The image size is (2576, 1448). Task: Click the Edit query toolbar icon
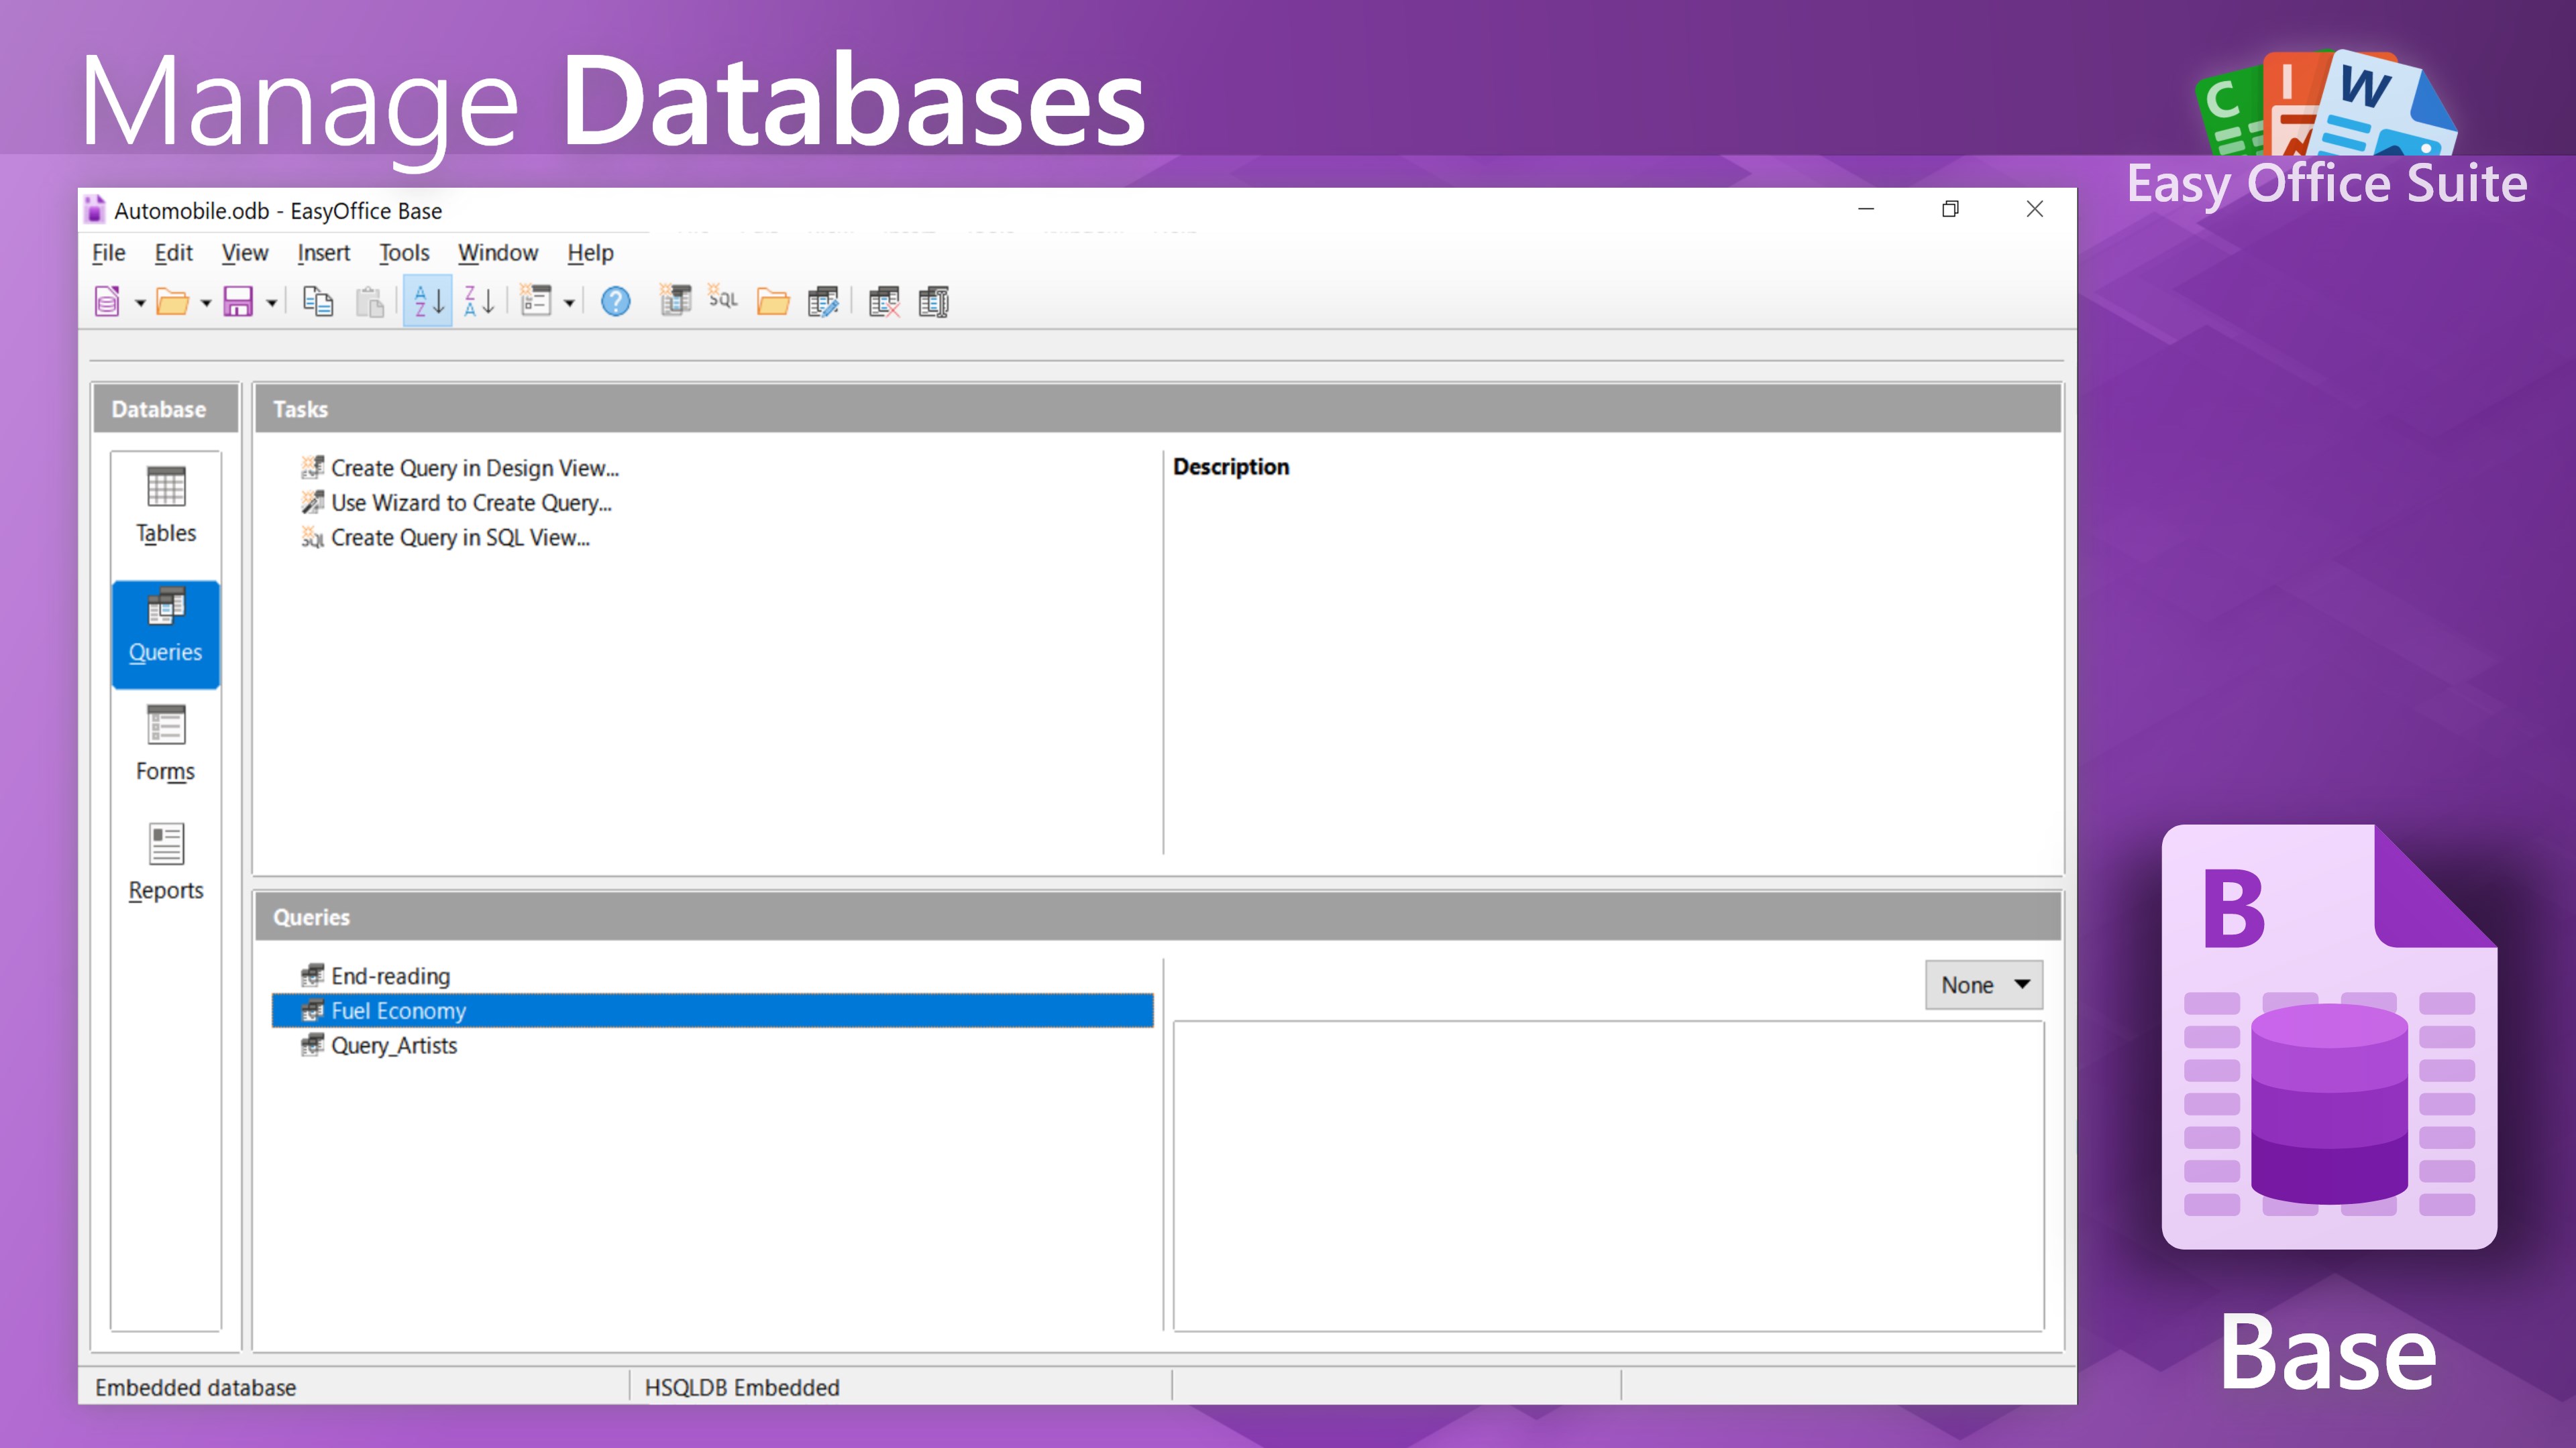click(823, 301)
